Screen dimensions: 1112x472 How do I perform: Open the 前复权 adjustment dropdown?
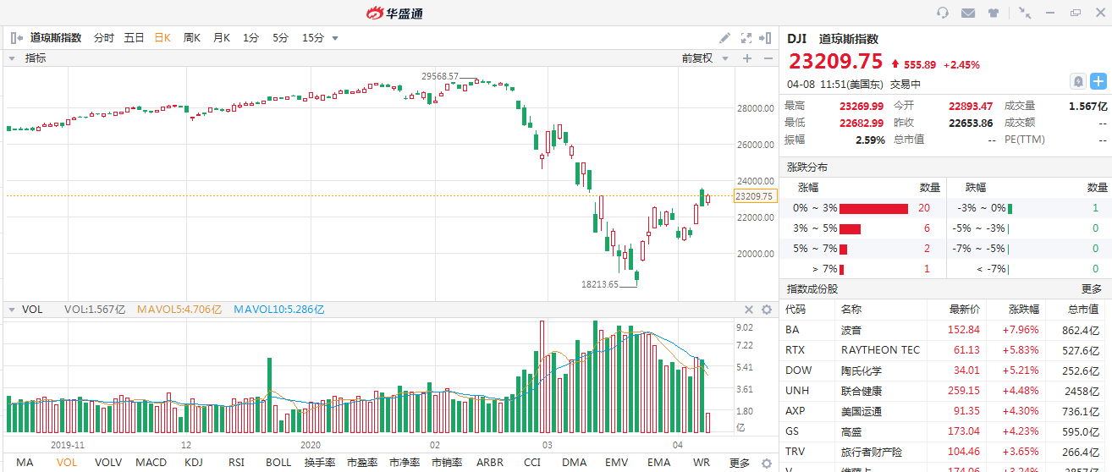point(703,58)
